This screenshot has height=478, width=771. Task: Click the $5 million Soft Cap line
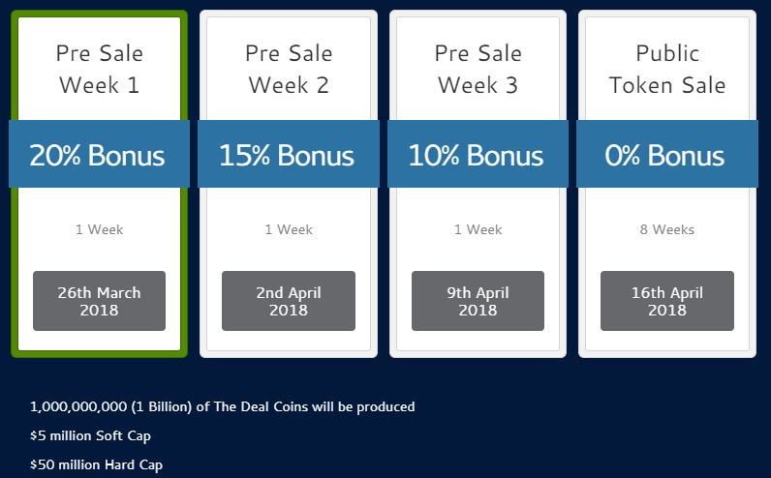[x=90, y=435]
